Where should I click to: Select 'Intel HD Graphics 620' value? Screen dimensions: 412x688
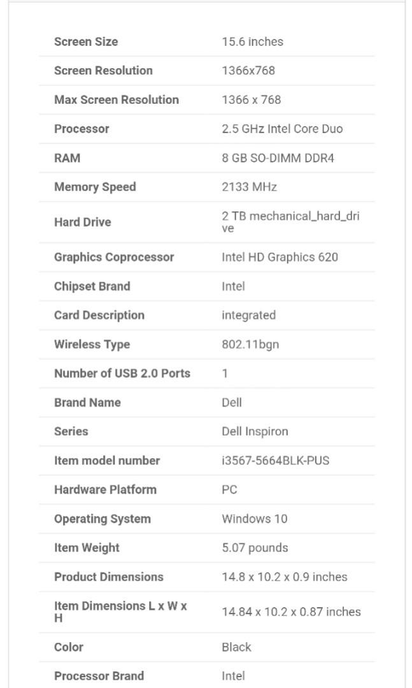point(280,257)
